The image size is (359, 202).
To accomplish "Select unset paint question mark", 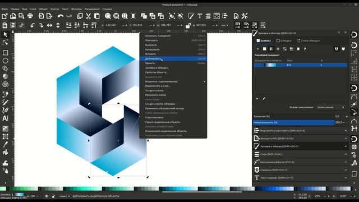I will click(x=305, y=49).
